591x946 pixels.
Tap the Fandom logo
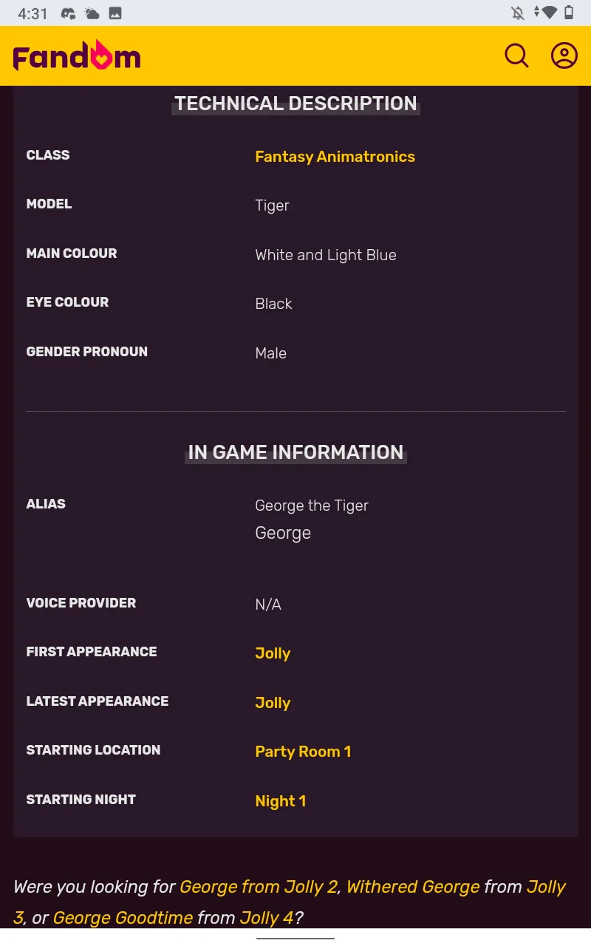point(77,57)
